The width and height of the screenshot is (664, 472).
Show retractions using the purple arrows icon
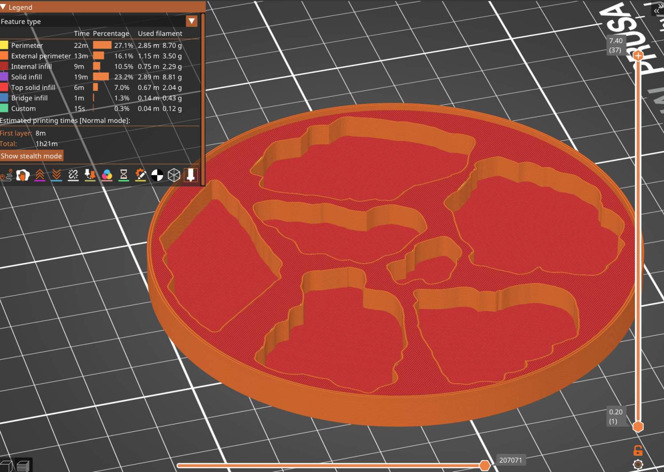point(40,175)
